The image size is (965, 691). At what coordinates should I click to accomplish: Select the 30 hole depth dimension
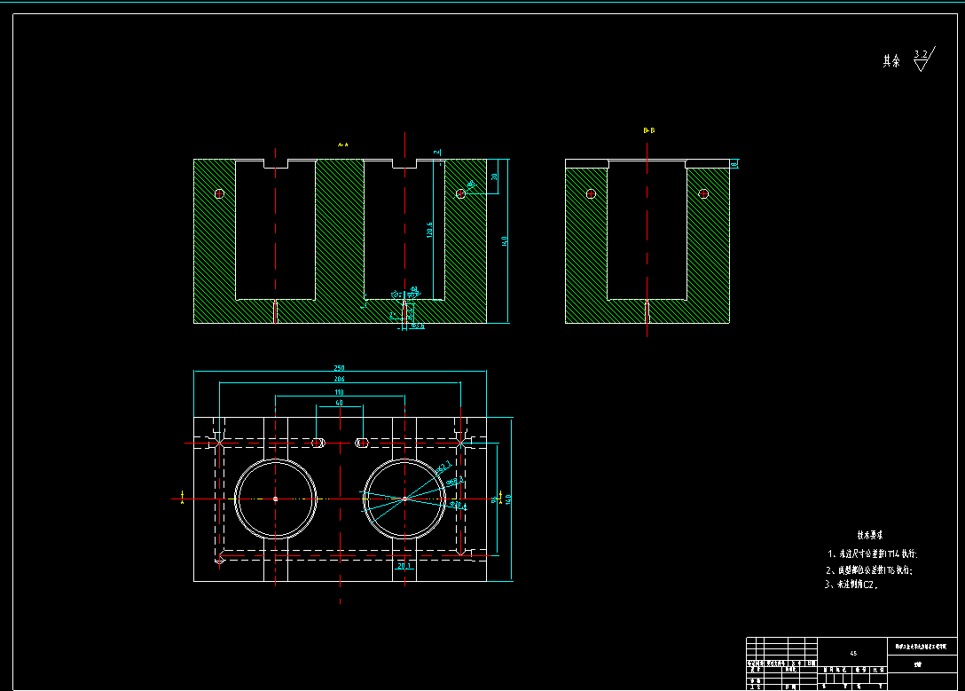coord(493,177)
